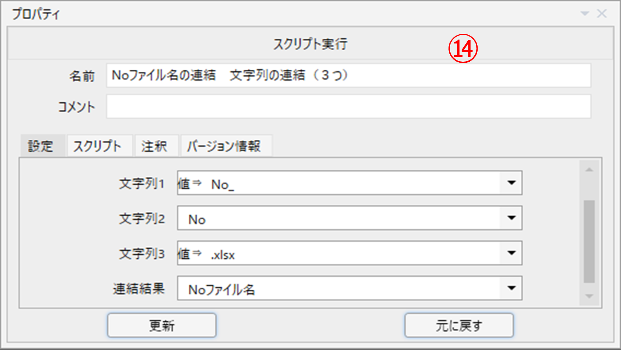The height and width of the screenshot is (350, 621).
Task: Click the empty コメント field
Action: tap(348, 107)
